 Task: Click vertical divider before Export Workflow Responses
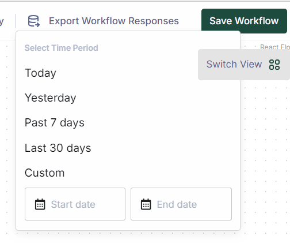(x=15, y=21)
